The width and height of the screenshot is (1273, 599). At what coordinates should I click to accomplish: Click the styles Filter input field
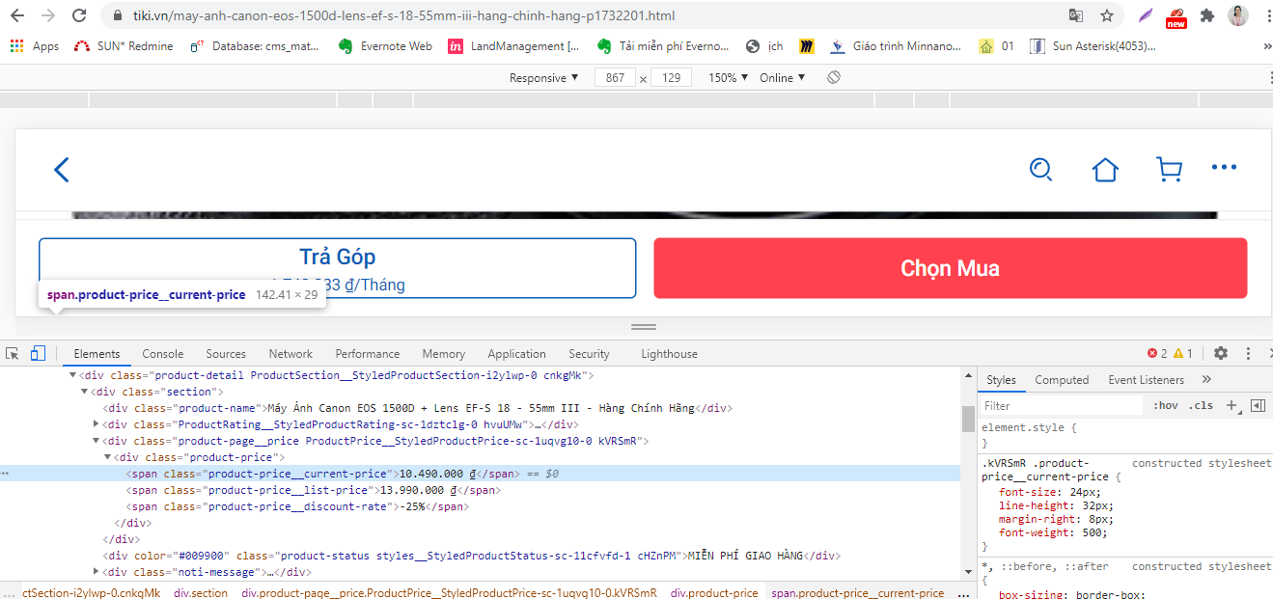(1062, 405)
